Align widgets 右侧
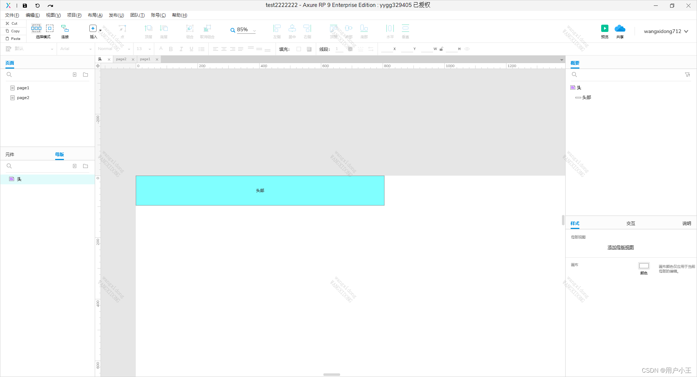 307,31
